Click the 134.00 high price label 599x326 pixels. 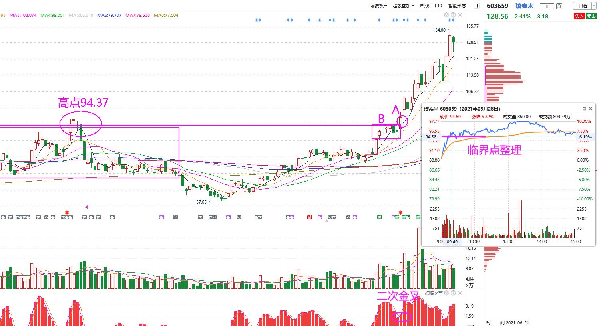439,30
